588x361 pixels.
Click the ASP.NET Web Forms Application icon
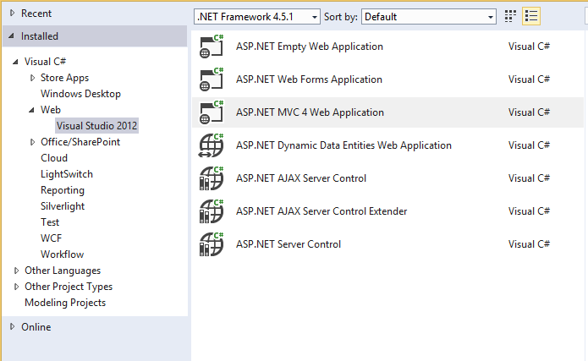pyautogui.click(x=211, y=79)
